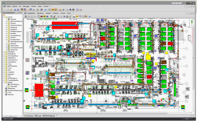Click the blue floppy disk save icon

[15, 10]
